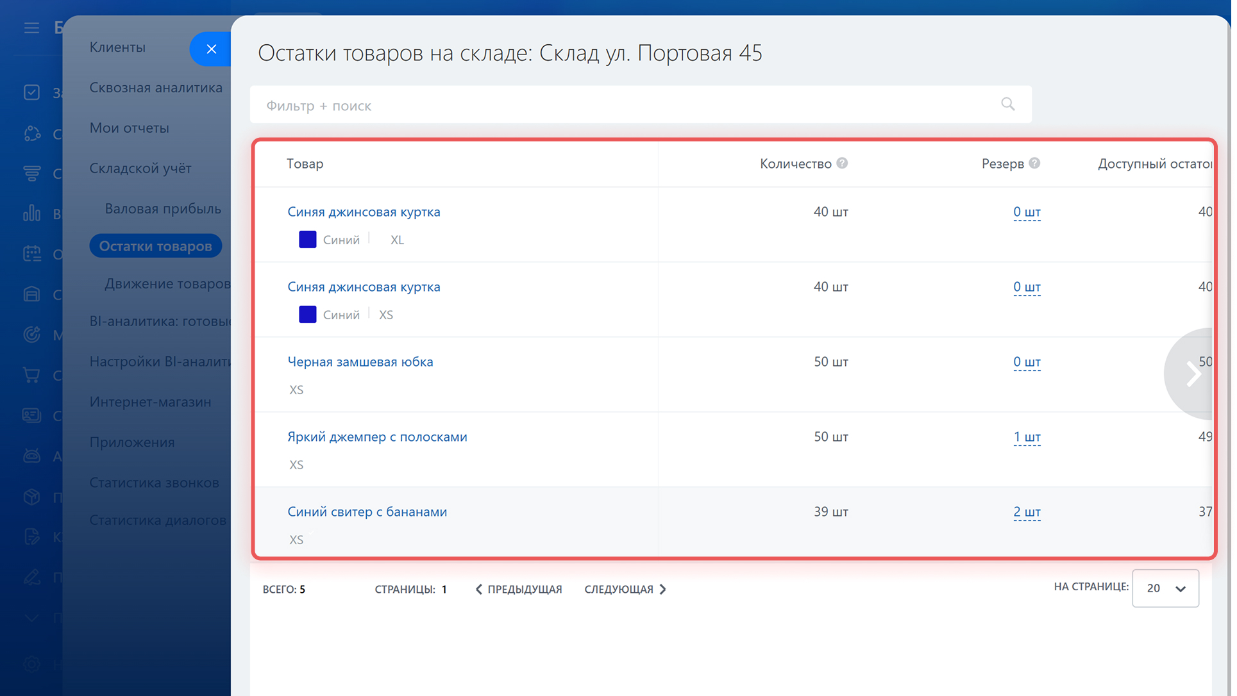Click the blue color swatch for XL jacket

tap(308, 240)
